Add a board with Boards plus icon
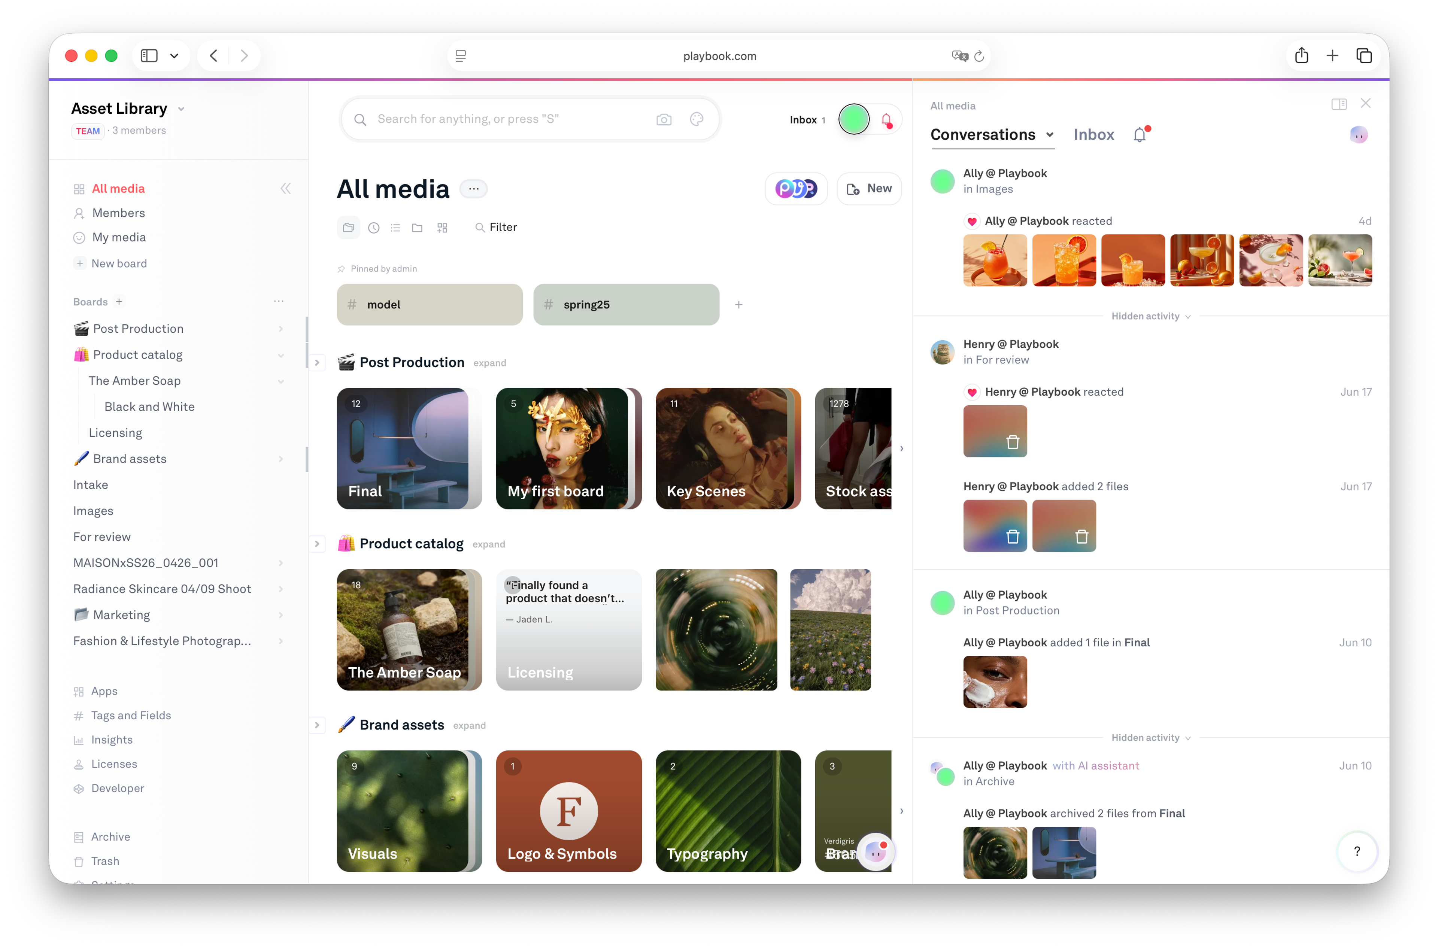 pyautogui.click(x=119, y=302)
